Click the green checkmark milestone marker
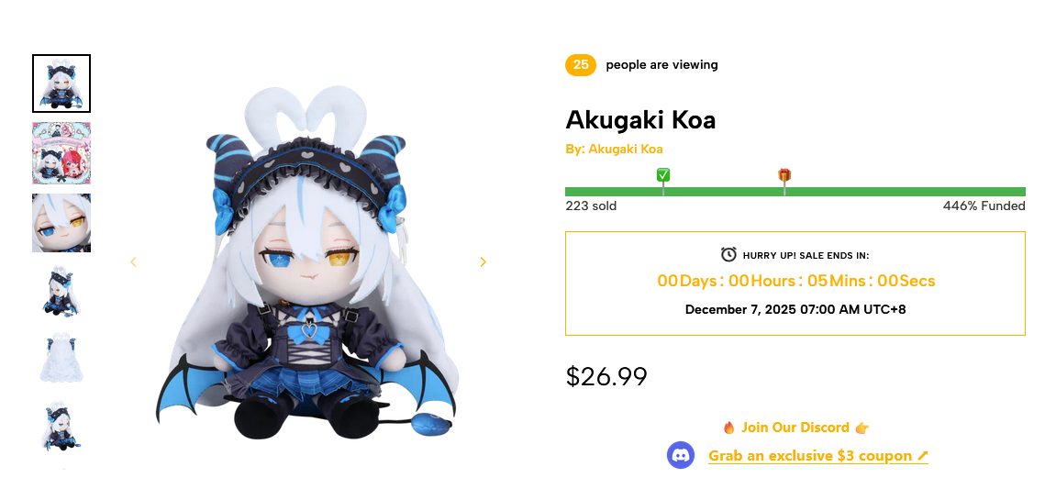 [x=663, y=176]
